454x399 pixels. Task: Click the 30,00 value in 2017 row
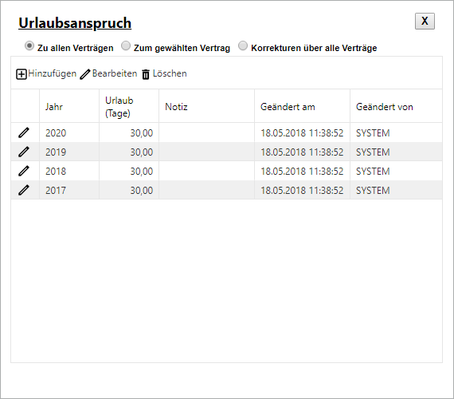(x=141, y=191)
